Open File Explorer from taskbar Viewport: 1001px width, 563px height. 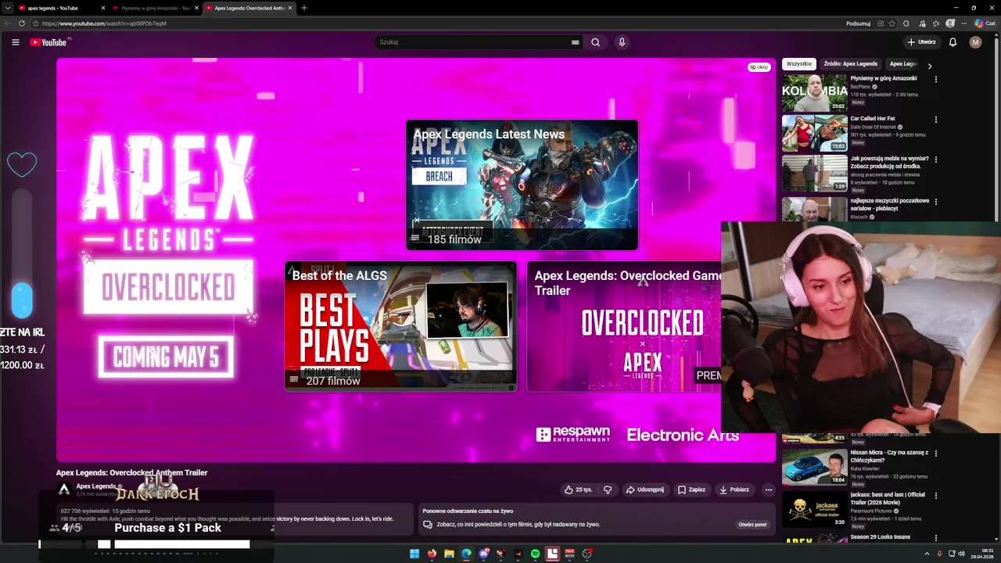pos(449,554)
